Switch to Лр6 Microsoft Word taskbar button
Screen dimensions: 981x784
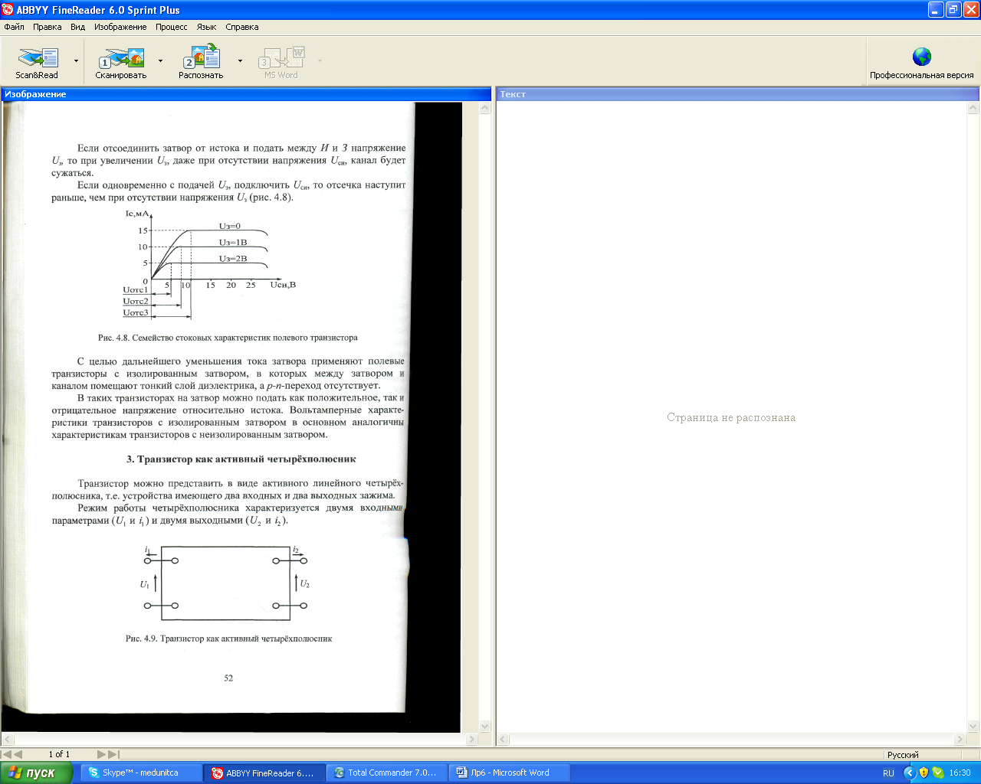(x=510, y=773)
